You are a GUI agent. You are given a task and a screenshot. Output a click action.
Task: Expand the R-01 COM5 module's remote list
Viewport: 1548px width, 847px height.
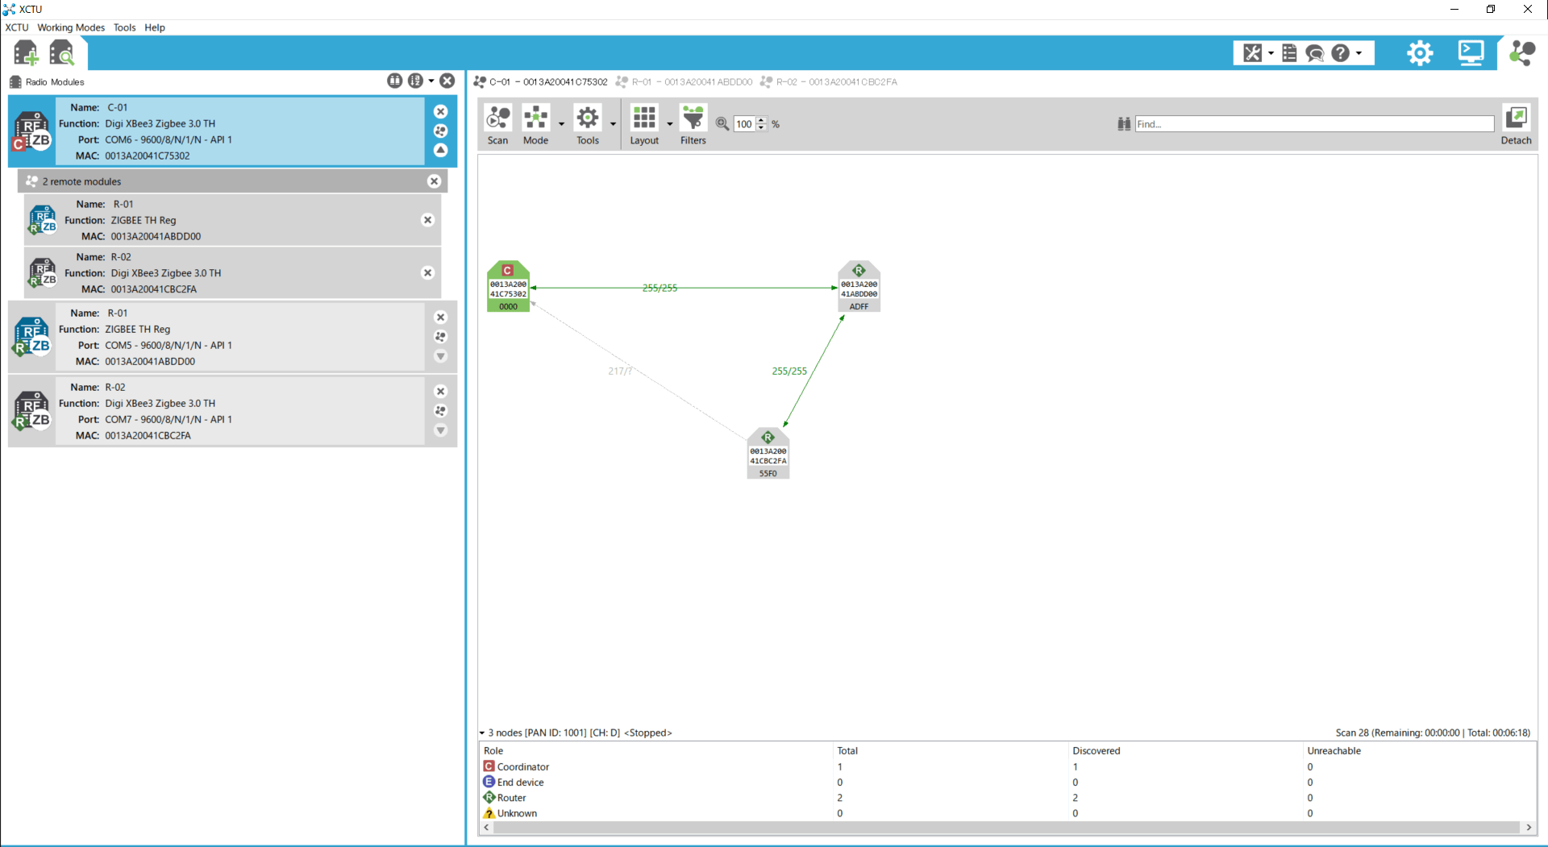coord(441,356)
